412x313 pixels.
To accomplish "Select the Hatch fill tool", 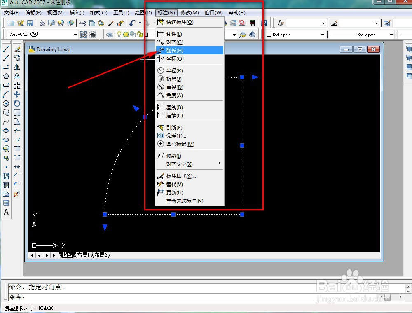I will click(6, 176).
